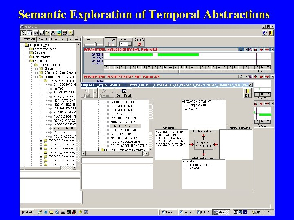Click Internet Explorer icon in quick launch

45,212
